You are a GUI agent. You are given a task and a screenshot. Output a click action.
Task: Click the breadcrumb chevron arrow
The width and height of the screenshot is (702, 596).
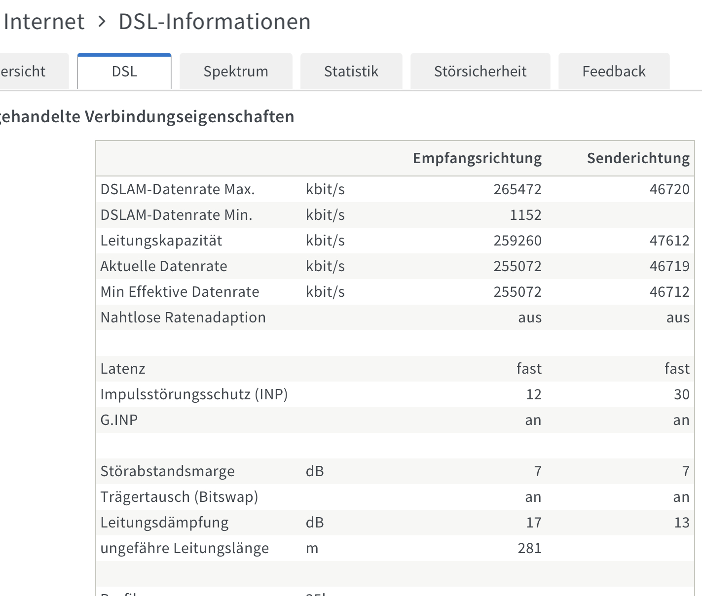coord(102,22)
